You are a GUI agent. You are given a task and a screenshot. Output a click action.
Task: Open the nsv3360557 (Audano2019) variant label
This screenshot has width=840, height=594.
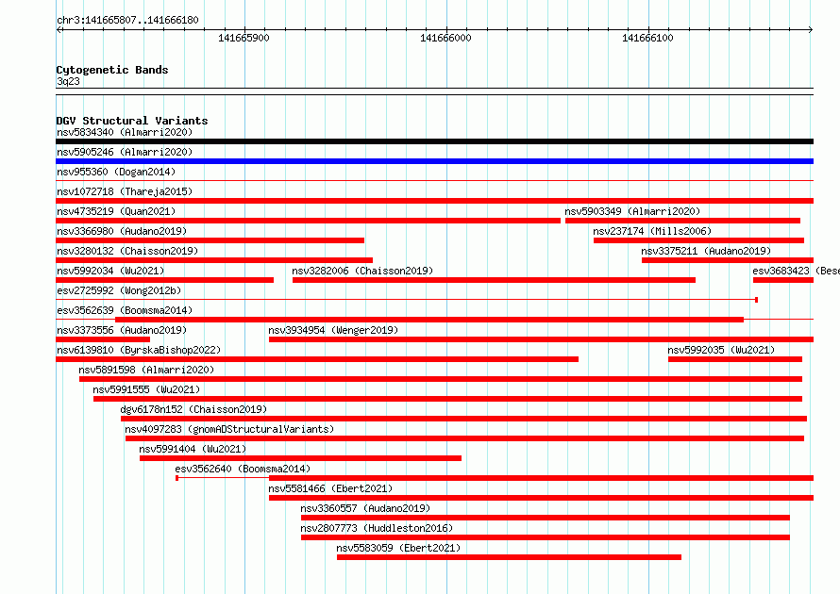point(365,508)
